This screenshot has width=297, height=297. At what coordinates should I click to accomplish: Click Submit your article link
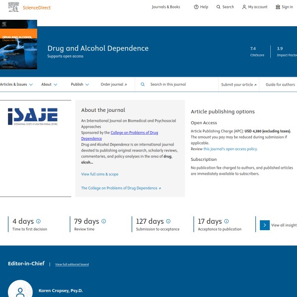pos(239,85)
